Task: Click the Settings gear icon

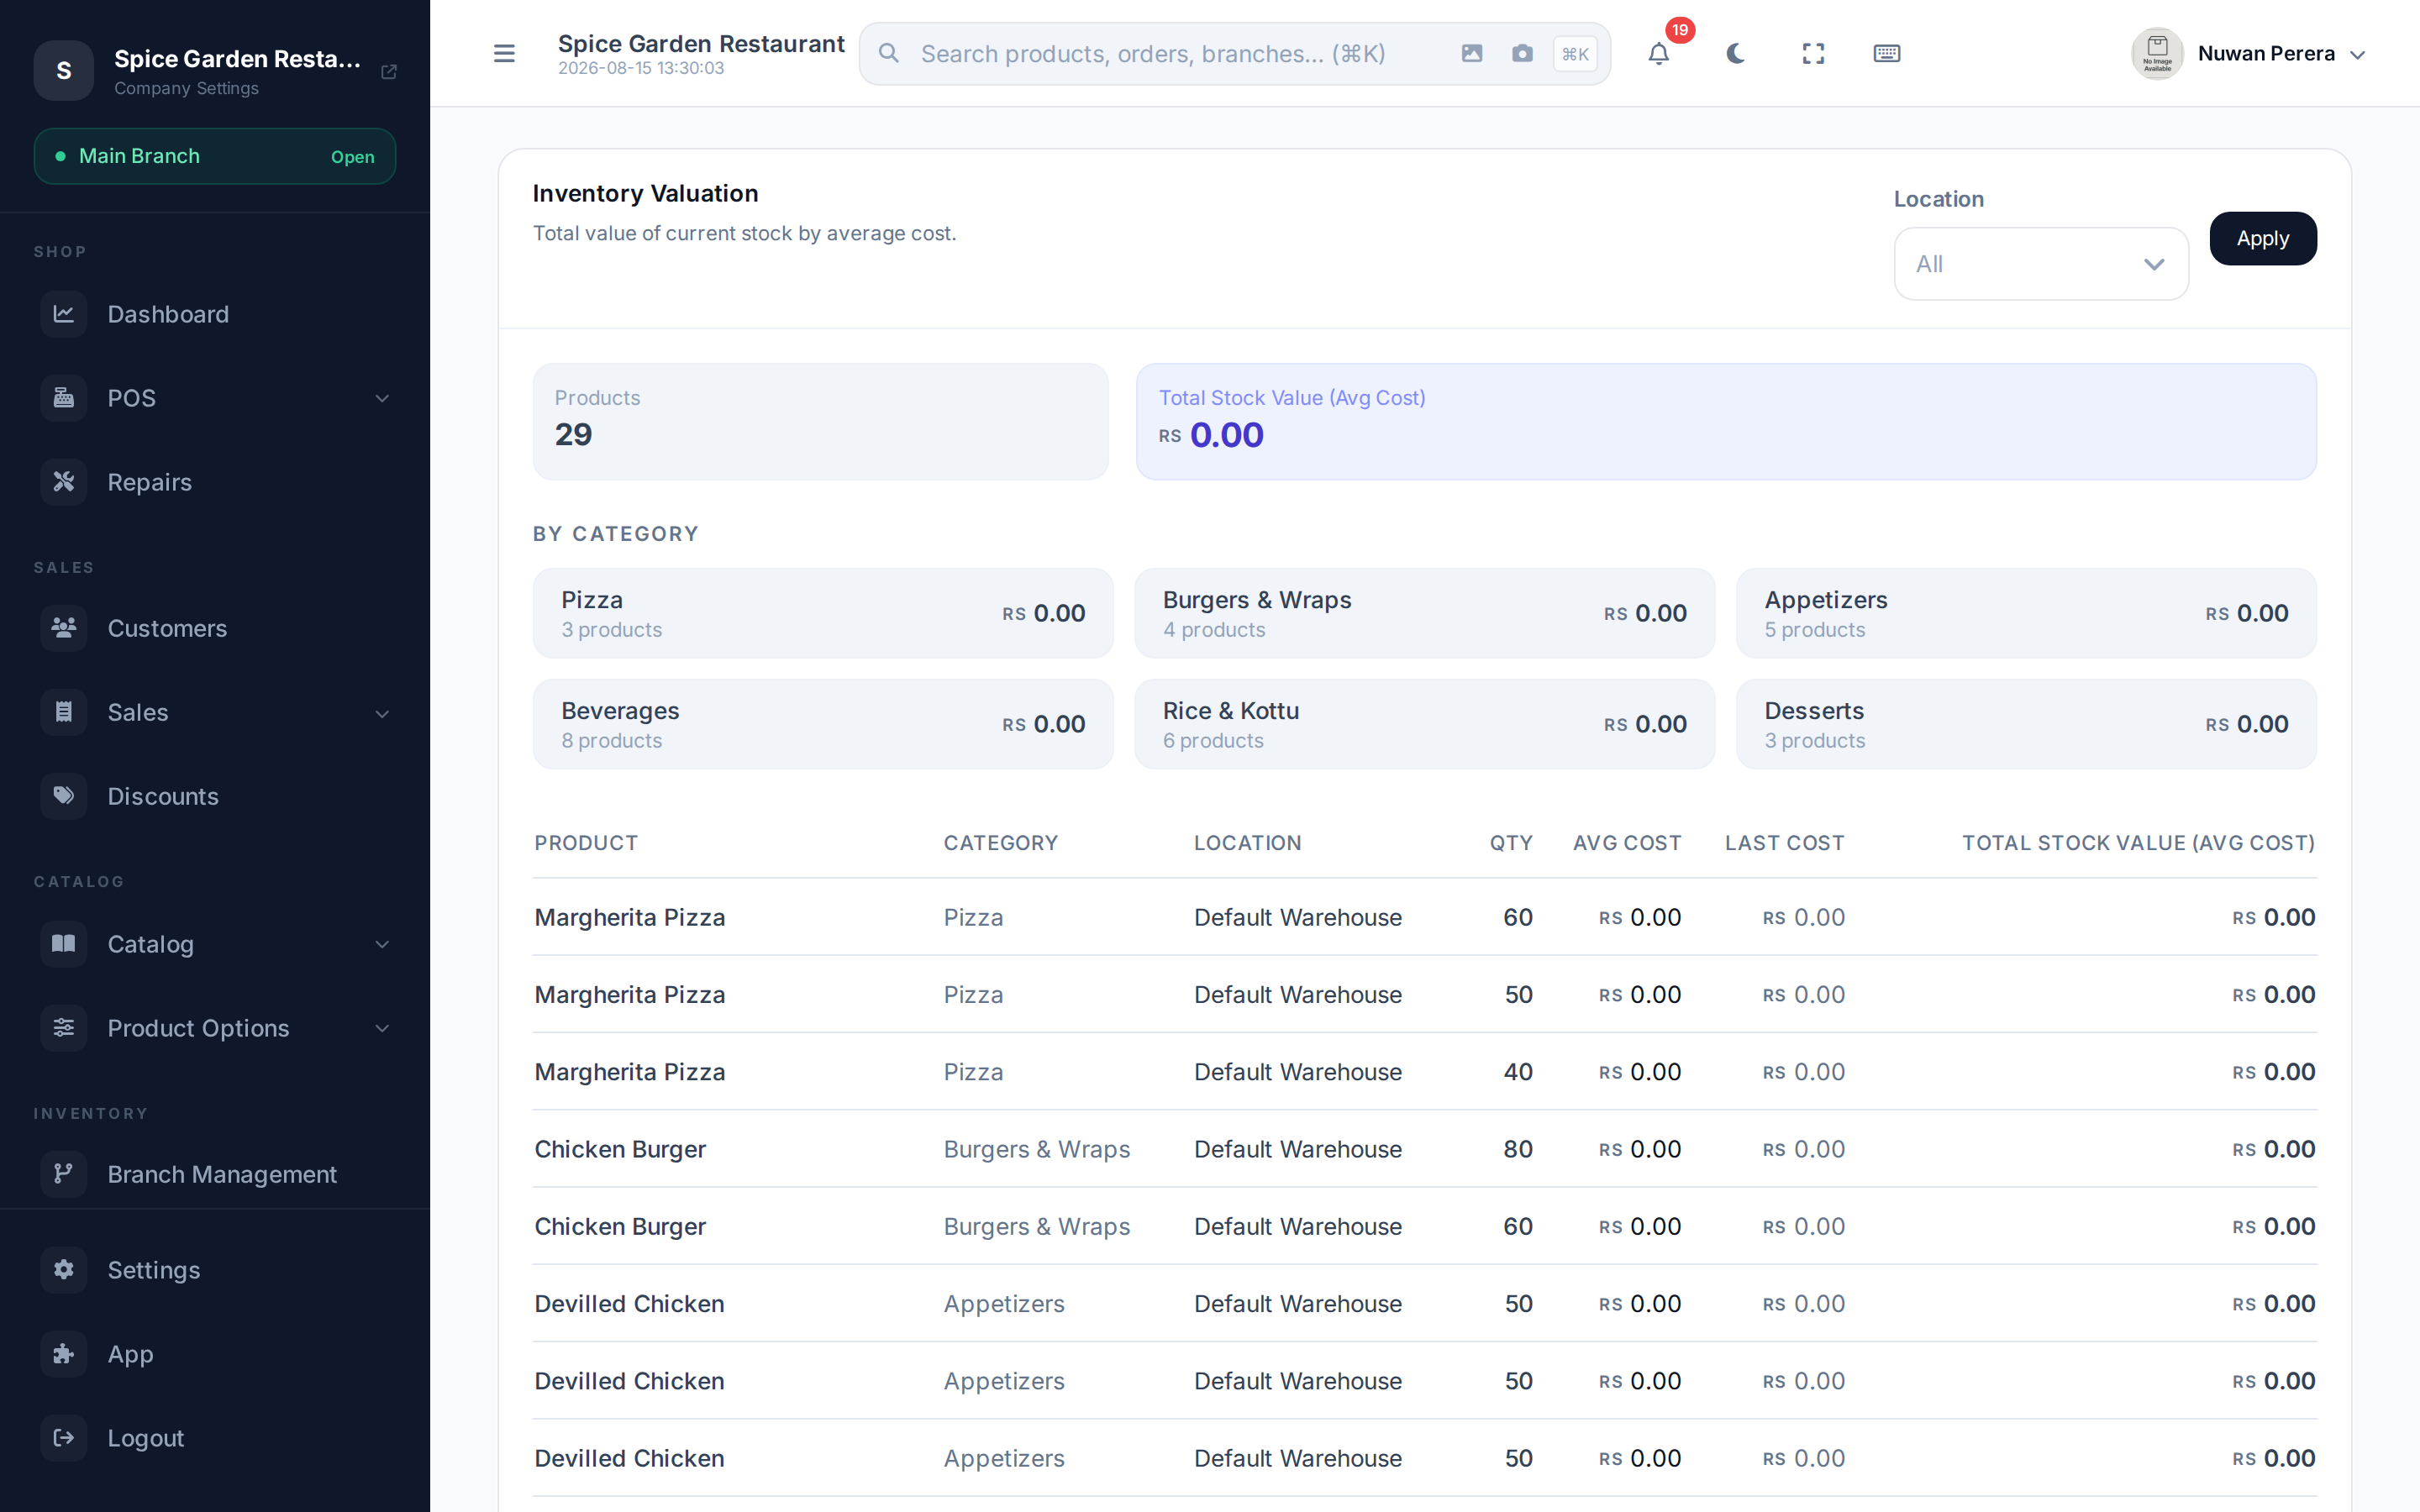Action: coord(64,1270)
